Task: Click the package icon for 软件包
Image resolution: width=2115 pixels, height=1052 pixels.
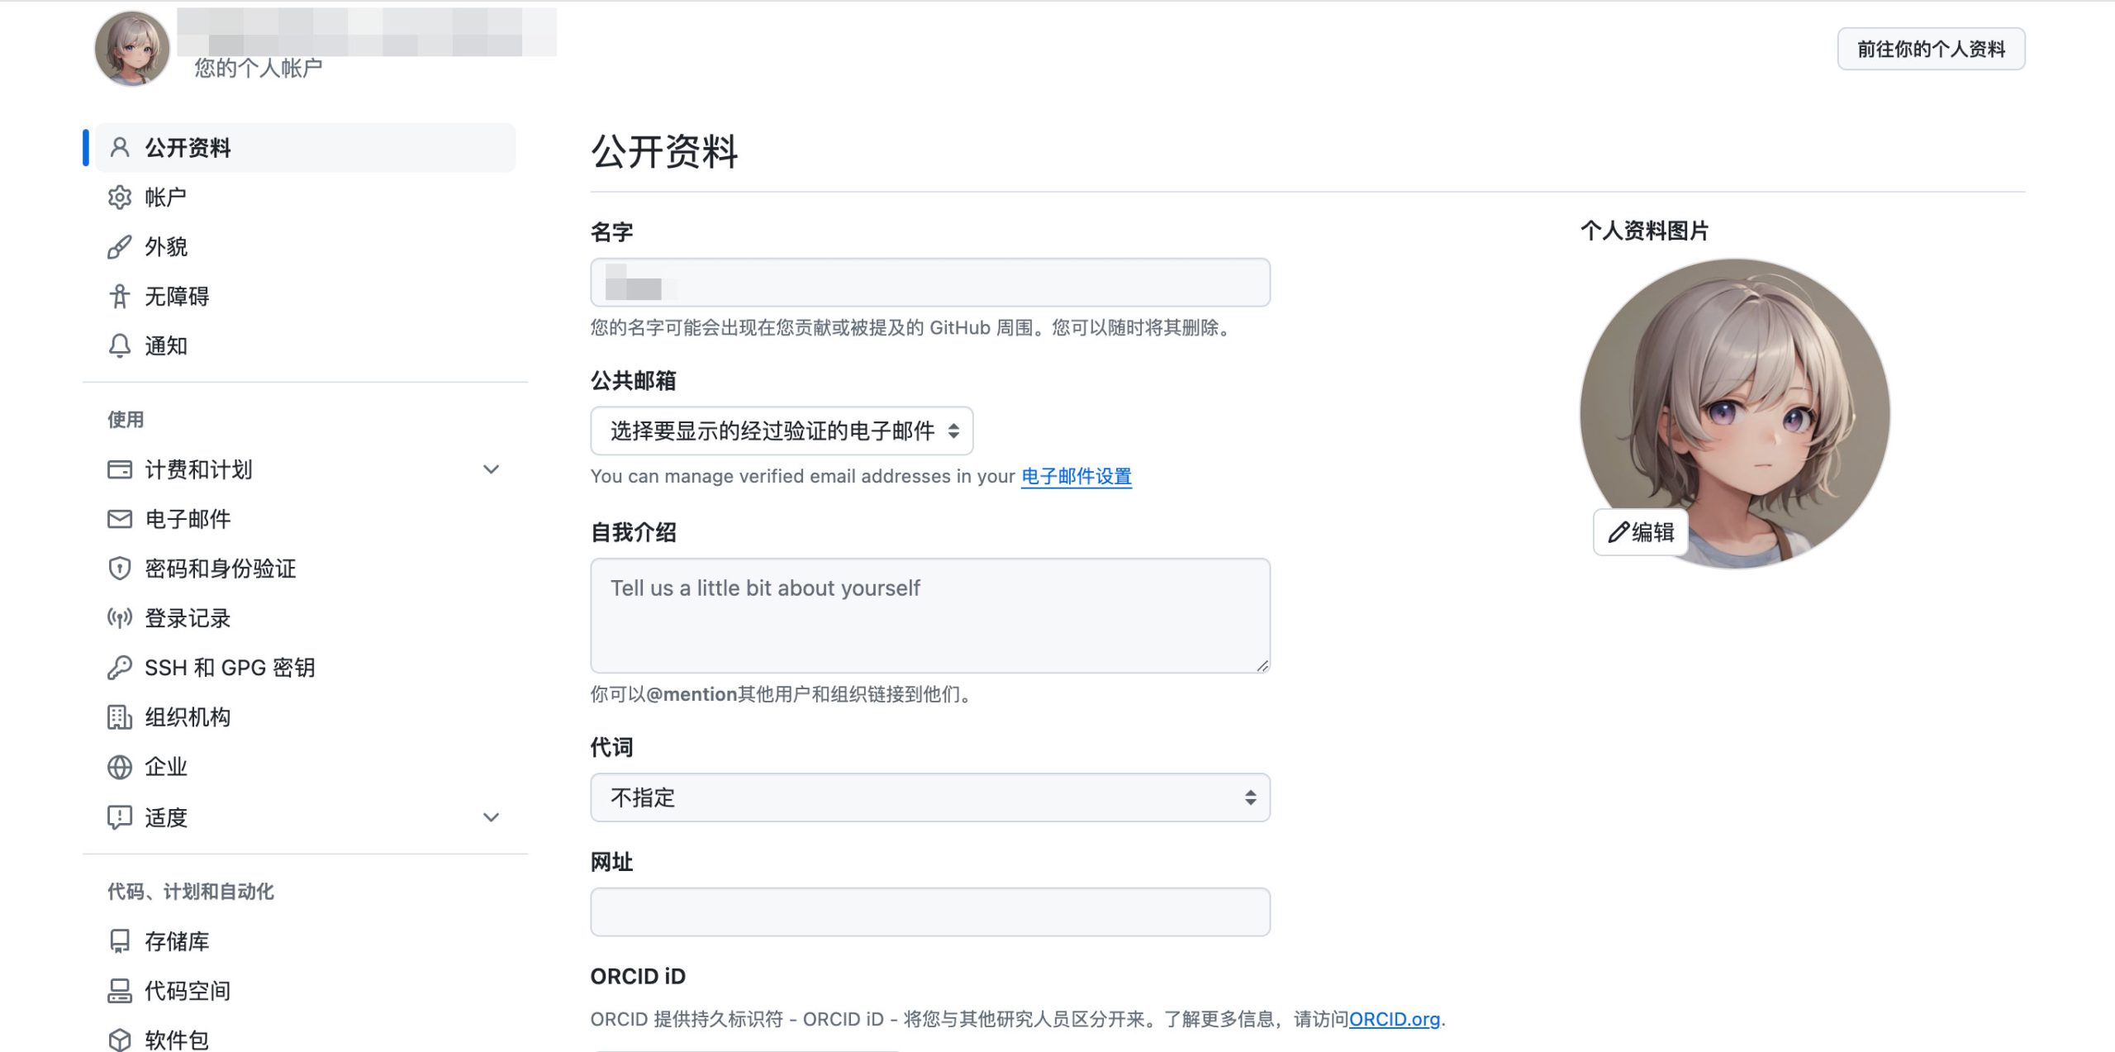Action: click(120, 1040)
